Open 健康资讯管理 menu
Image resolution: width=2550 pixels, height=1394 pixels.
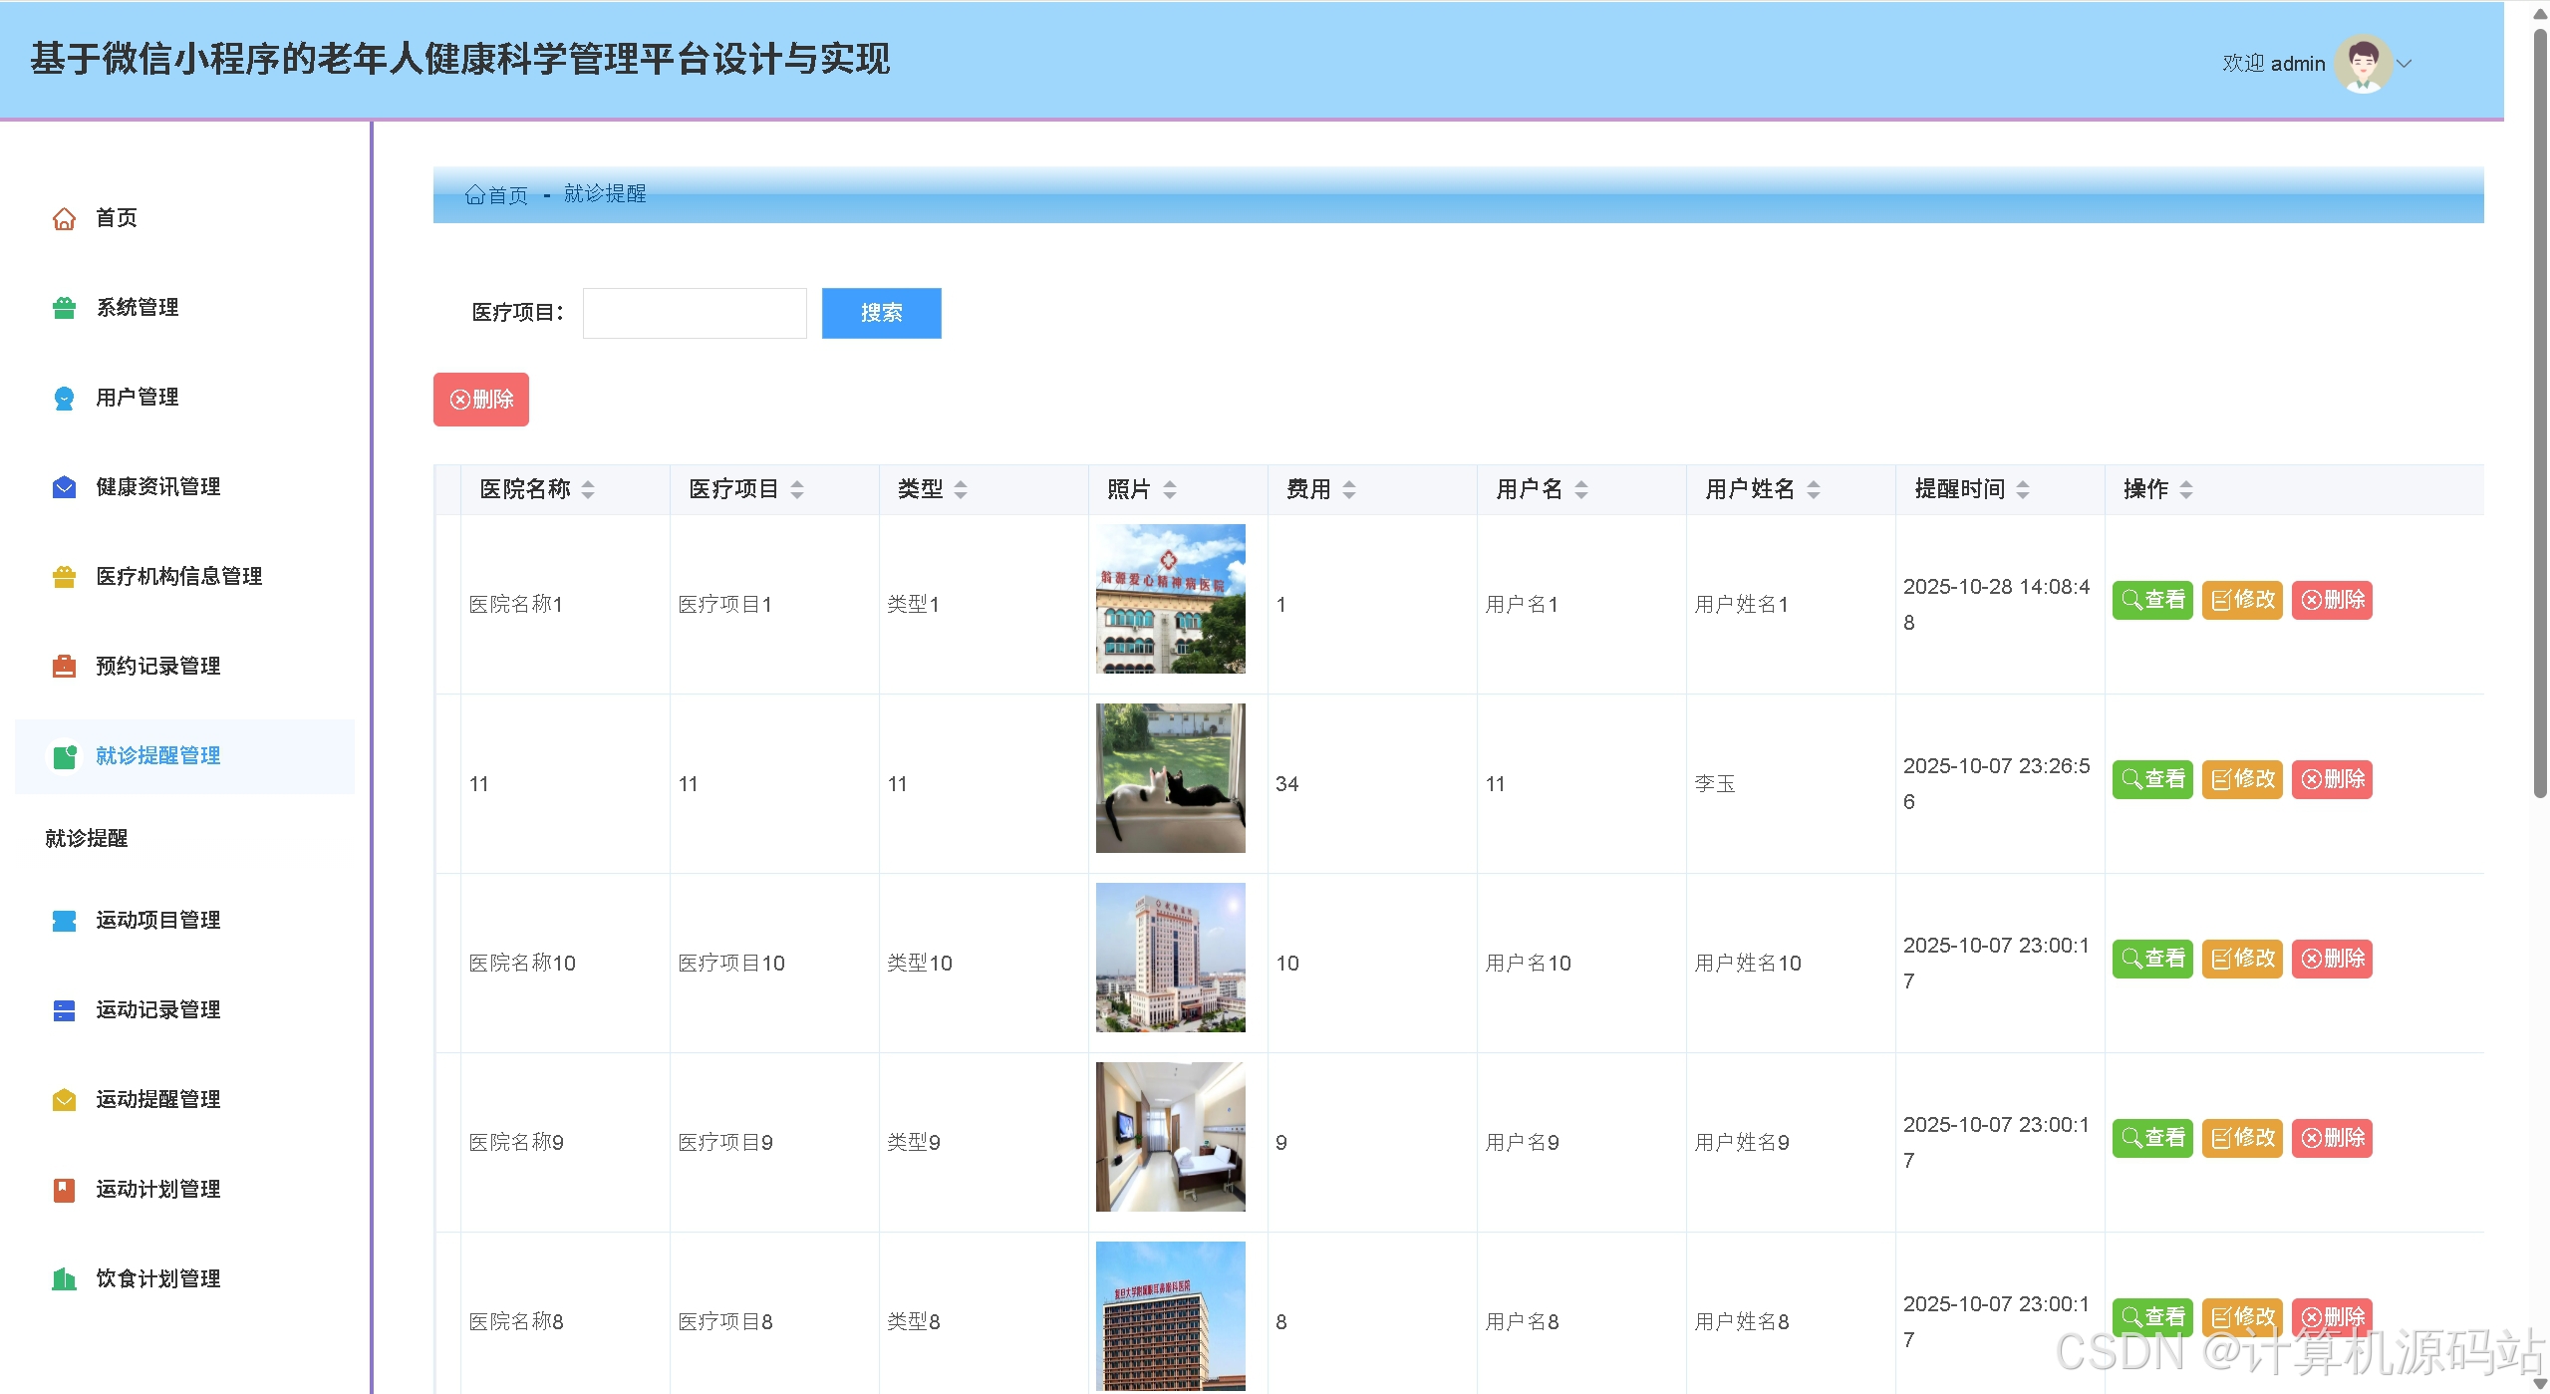pos(184,487)
